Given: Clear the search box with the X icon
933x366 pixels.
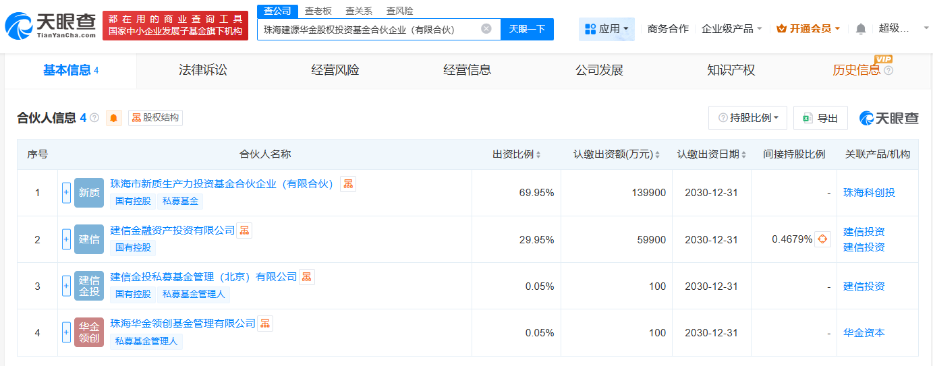Looking at the screenshot, I should point(486,29).
